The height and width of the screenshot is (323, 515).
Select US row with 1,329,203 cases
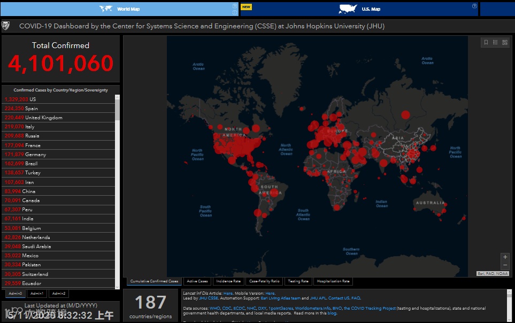(x=58, y=99)
